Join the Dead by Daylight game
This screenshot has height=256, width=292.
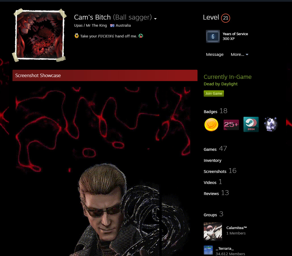click(x=214, y=93)
